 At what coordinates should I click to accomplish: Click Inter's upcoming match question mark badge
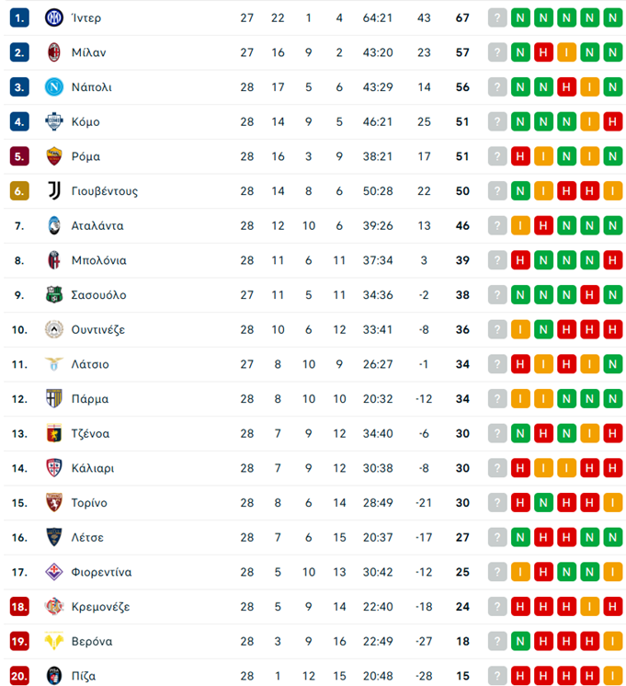point(497,17)
